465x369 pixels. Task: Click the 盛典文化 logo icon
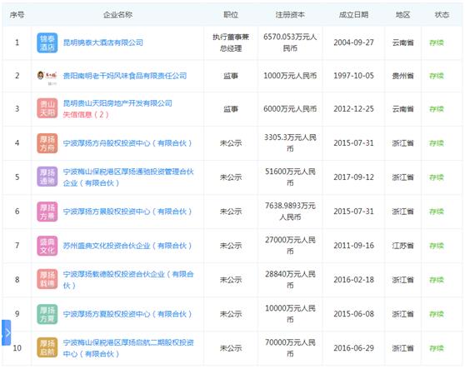click(47, 246)
